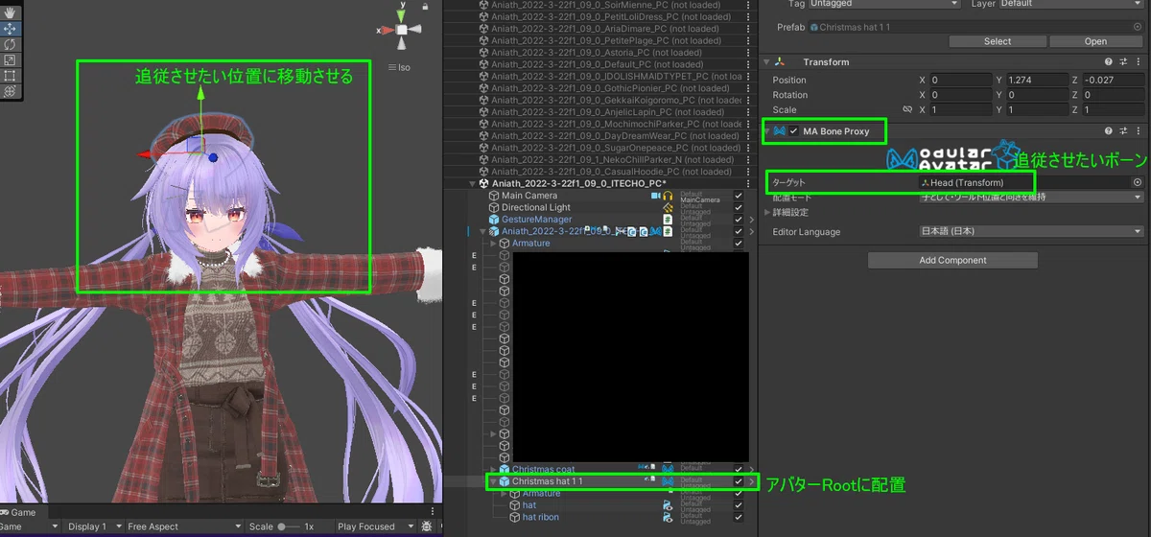Open Play Focused dropdown in Game view
The image size is (1151, 537).
click(x=374, y=526)
